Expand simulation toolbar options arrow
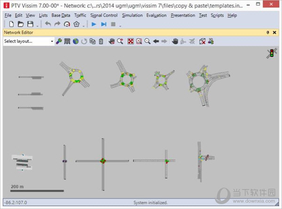The image size is (282, 209). (120, 26)
